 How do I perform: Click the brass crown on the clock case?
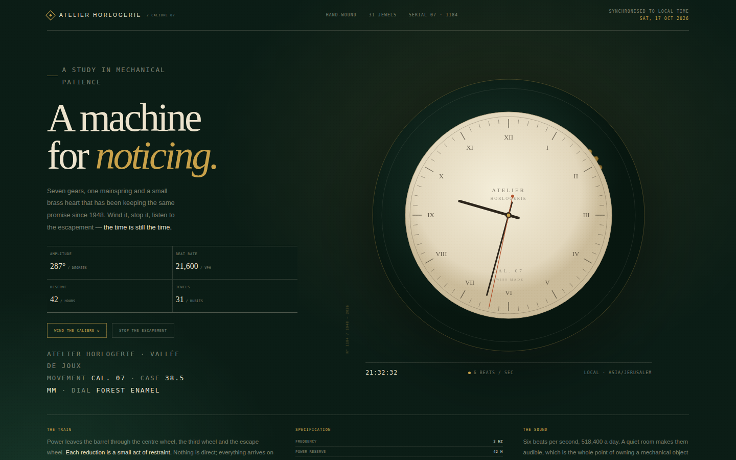click(596, 159)
